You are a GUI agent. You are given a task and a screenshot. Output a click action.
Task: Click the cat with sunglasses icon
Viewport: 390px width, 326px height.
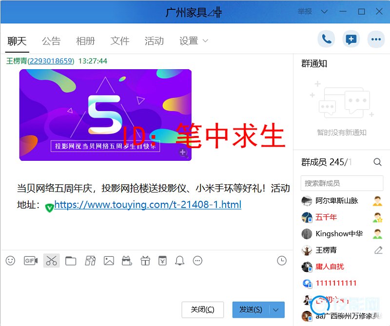coord(127,261)
